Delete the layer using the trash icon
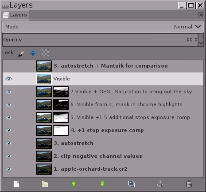The width and height of the screenshot is (206, 192). click(x=189, y=184)
